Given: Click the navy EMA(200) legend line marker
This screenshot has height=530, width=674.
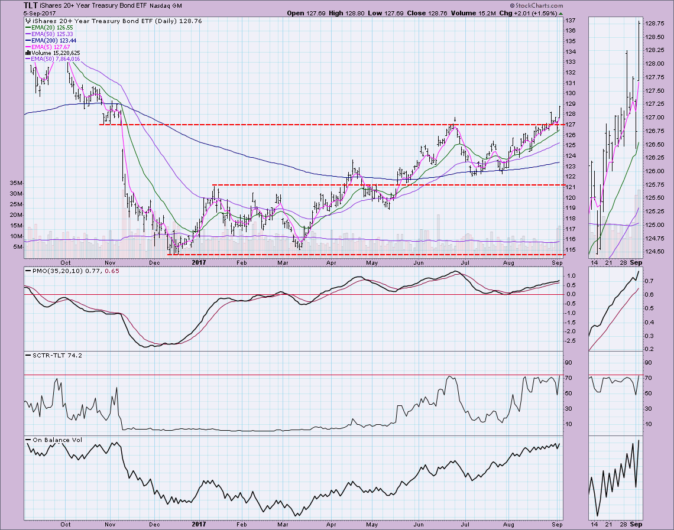Looking at the screenshot, I should point(27,40).
